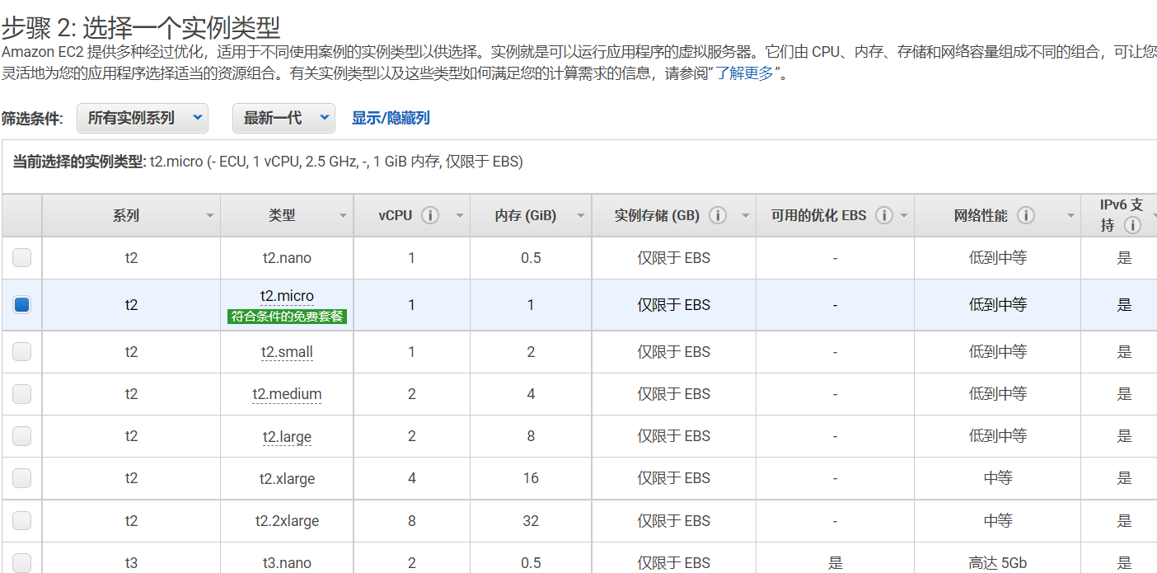Image resolution: width=1157 pixels, height=573 pixels.
Task: Click the 高达 5Gb network cell
Action: 997,563
